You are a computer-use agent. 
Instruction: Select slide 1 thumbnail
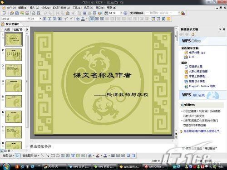coord(14,39)
